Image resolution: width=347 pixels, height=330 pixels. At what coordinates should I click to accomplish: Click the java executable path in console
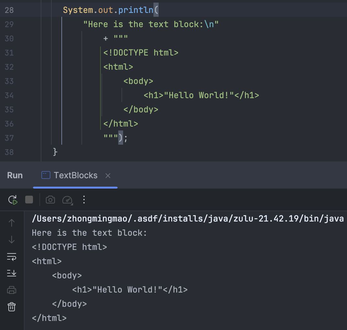[187, 219]
